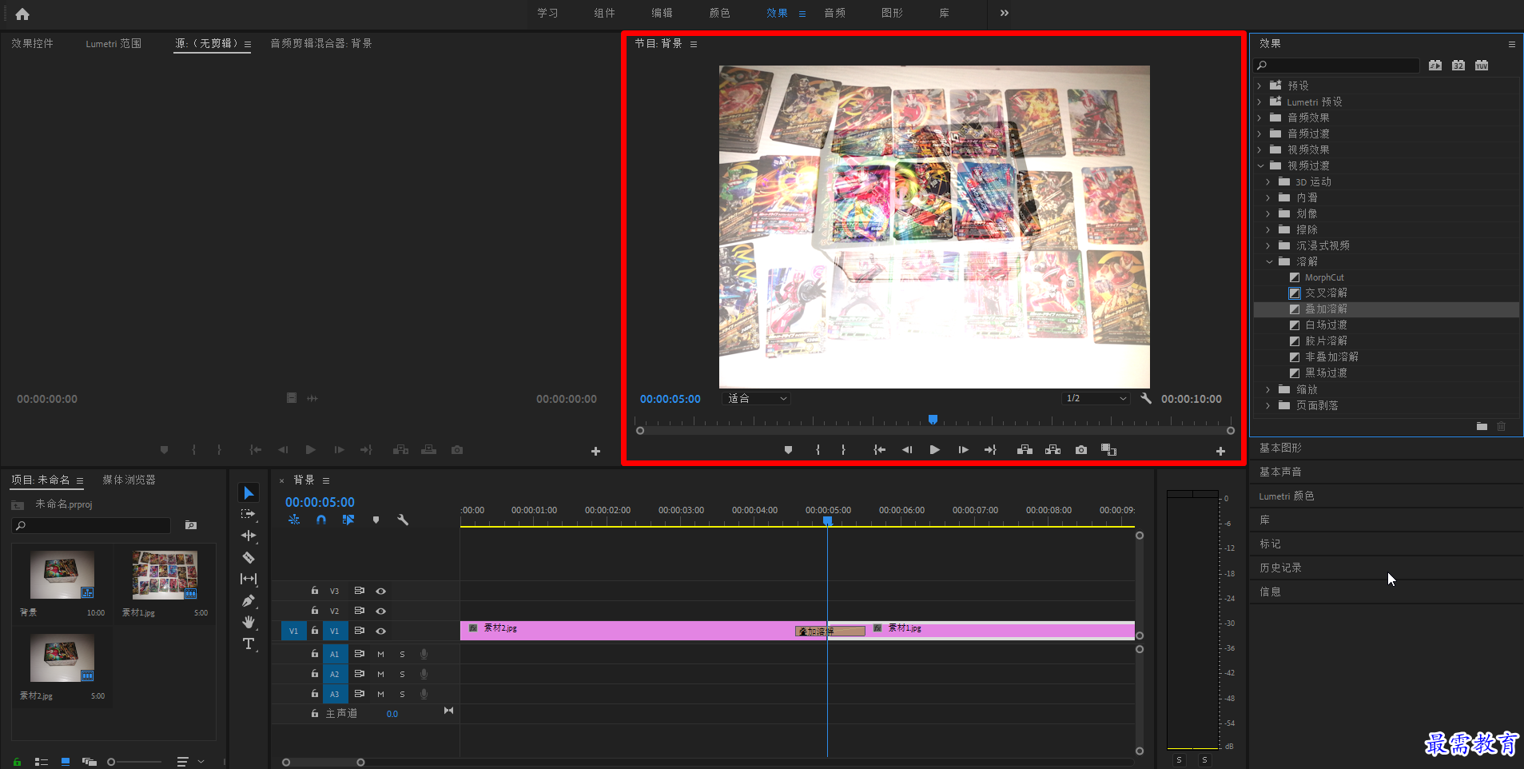Toggle V2 track output eye
1524x769 pixels.
(x=381, y=611)
